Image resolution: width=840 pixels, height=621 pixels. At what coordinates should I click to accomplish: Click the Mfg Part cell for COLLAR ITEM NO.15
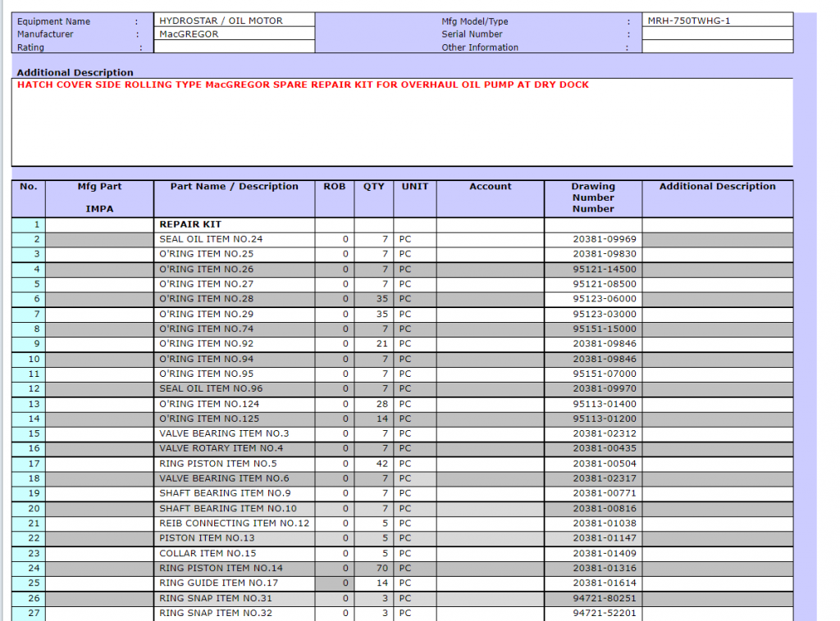[99, 554]
